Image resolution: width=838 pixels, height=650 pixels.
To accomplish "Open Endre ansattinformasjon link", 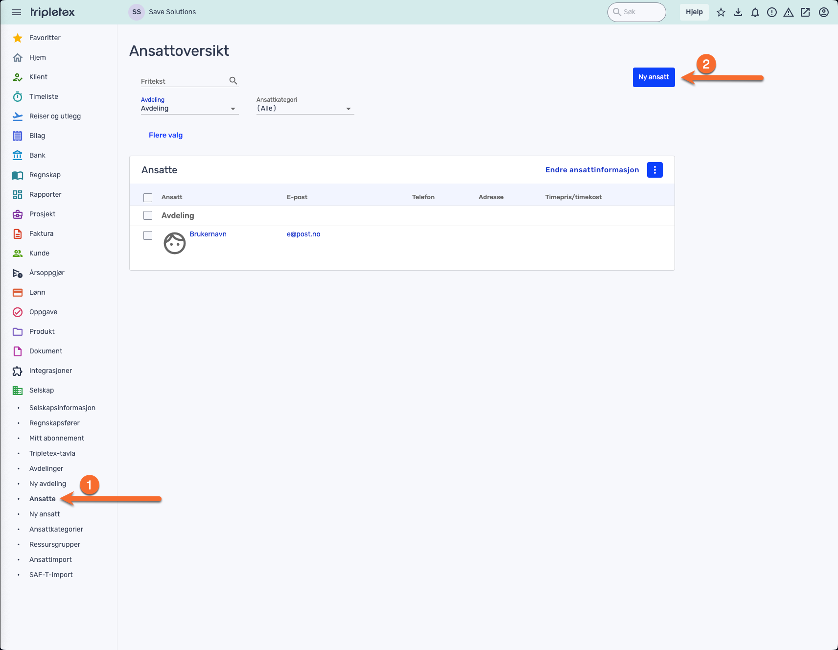I will coord(592,170).
